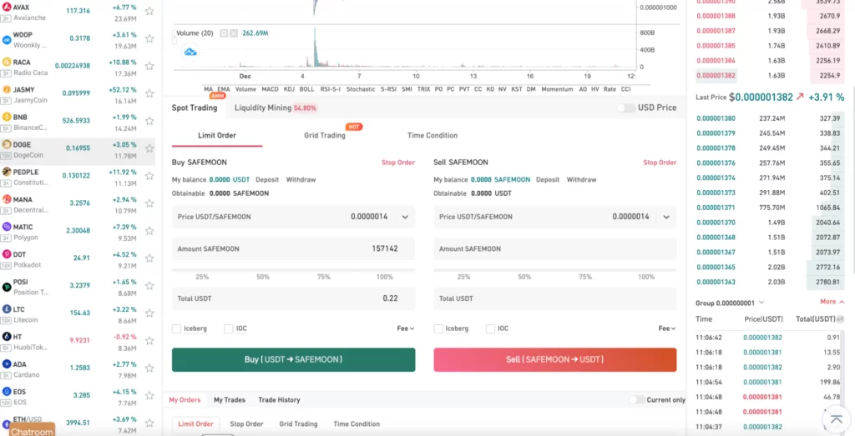Click the blue cloud chart logo
The width and height of the screenshot is (855, 436).
point(190,53)
